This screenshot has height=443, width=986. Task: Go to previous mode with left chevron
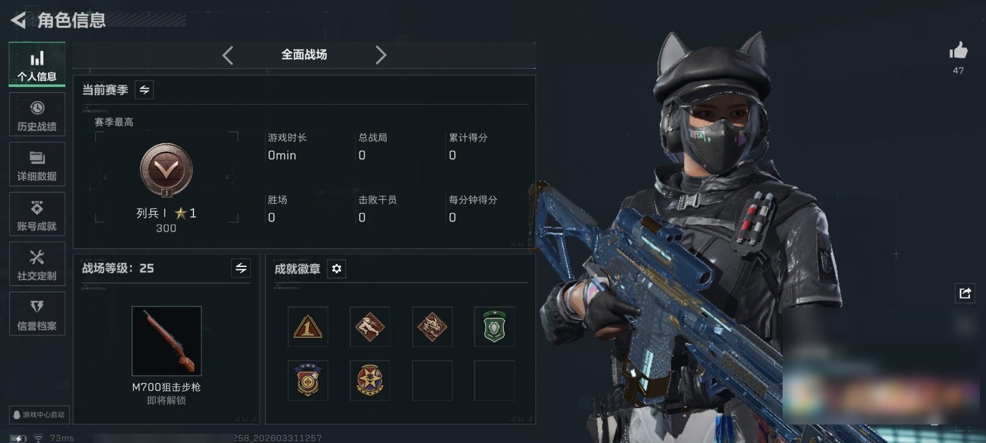pos(227,55)
